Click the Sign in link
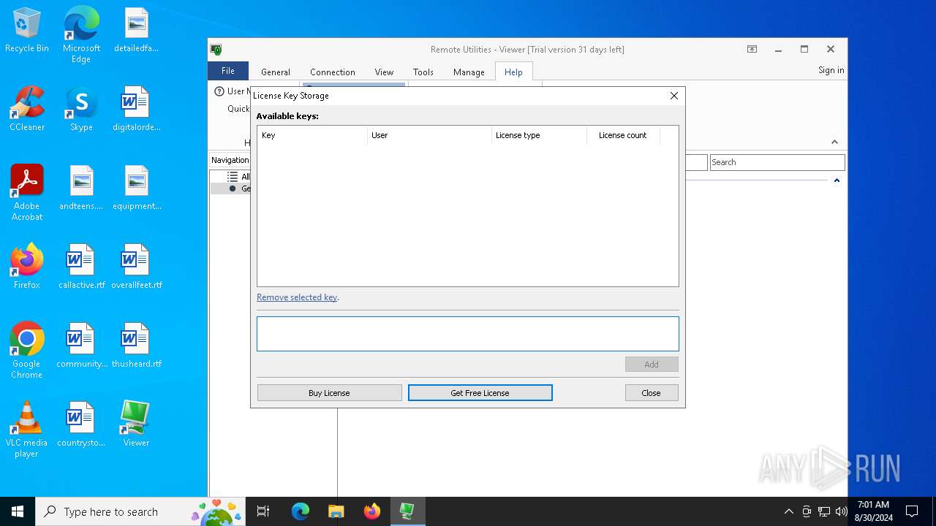The width and height of the screenshot is (936, 526). click(831, 70)
